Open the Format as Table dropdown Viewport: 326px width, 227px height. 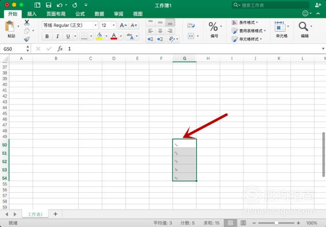(x=249, y=31)
